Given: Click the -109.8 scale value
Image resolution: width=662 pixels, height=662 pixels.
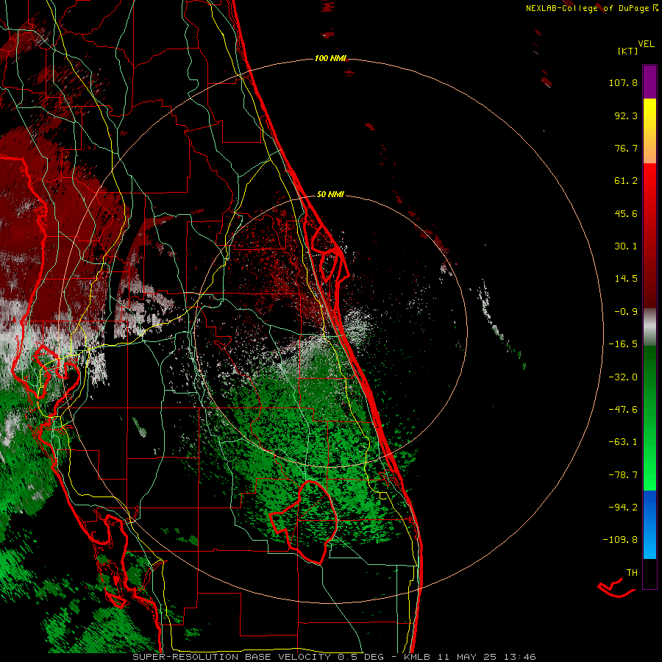Looking at the screenshot, I should coord(621,540).
